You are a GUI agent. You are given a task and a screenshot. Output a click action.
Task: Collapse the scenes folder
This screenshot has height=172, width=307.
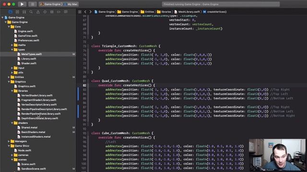point(12,160)
